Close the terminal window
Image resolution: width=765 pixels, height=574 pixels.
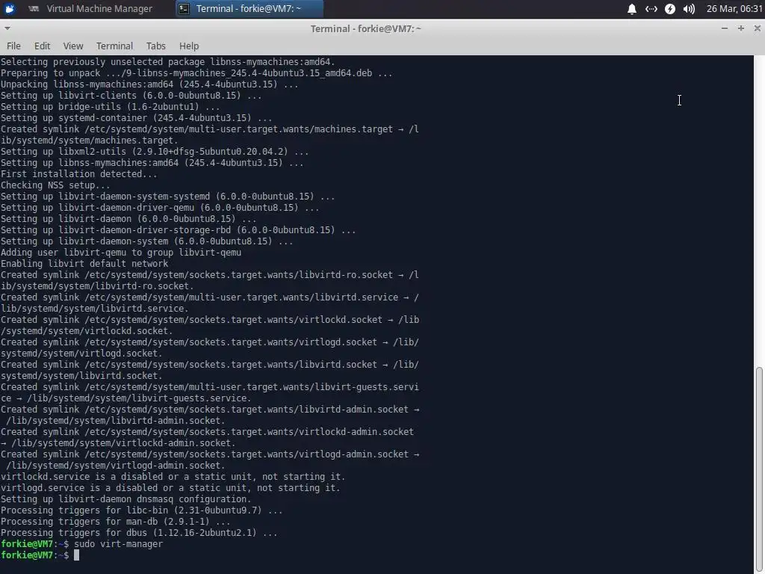[x=758, y=28]
